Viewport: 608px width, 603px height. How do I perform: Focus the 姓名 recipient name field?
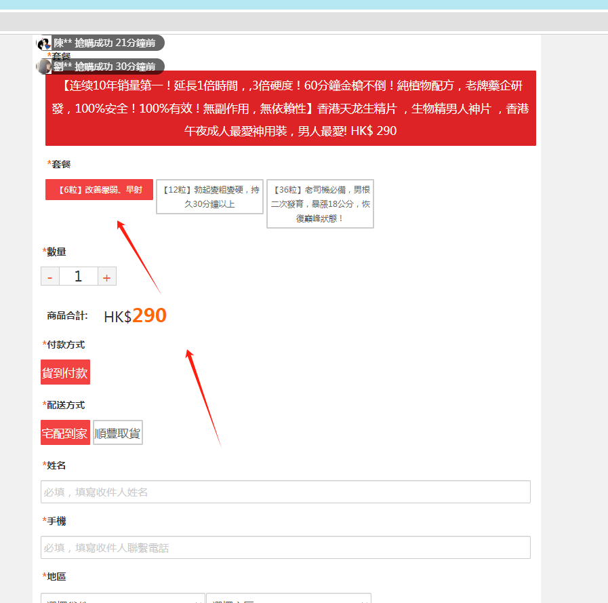pyautogui.click(x=285, y=492)
